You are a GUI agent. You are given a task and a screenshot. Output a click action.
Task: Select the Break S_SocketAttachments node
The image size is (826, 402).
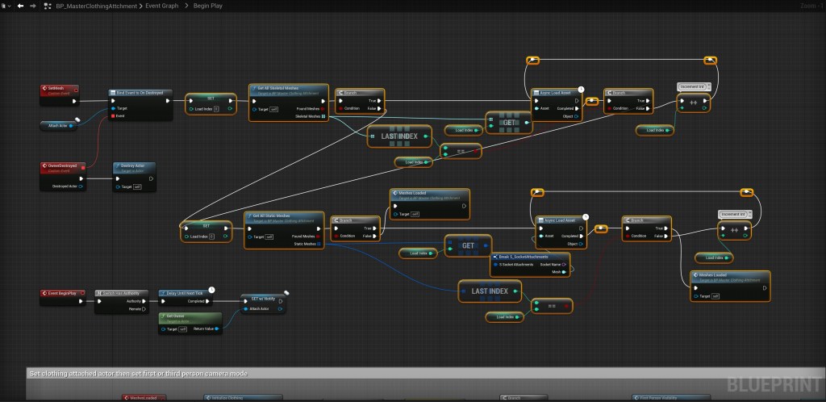click(x=530, y=255)
